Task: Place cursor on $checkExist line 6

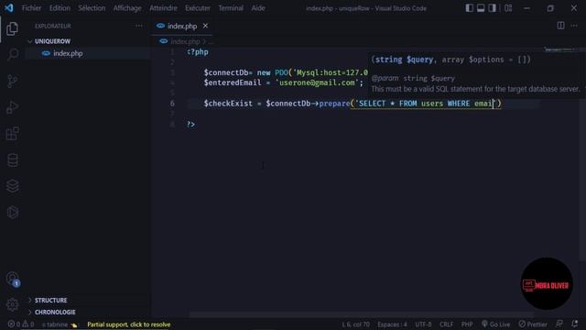Action: (228, 104)
